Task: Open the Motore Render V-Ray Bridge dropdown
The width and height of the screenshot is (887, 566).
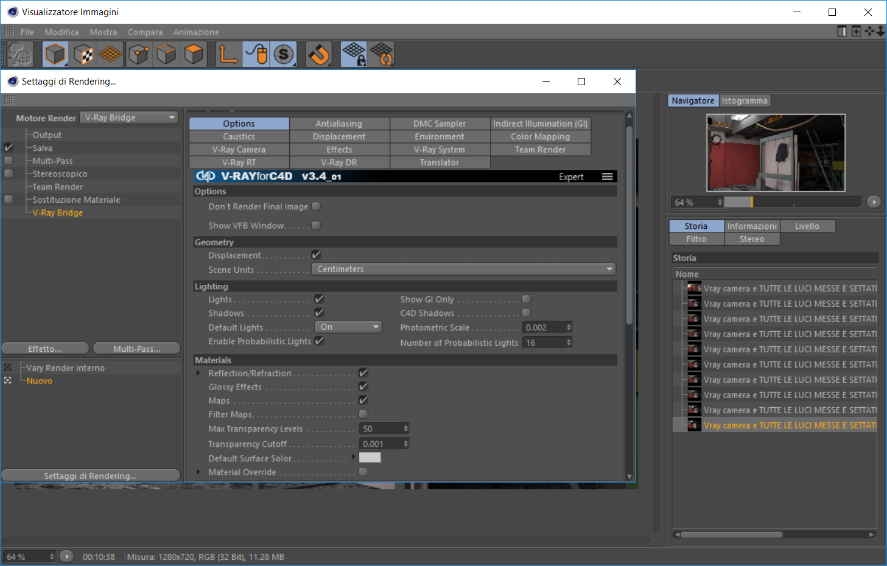Action: 129,117
